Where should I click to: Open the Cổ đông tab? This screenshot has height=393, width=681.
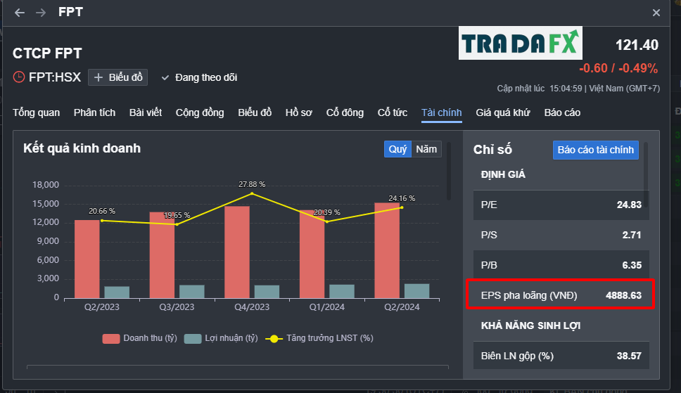(x=345, y=112)
